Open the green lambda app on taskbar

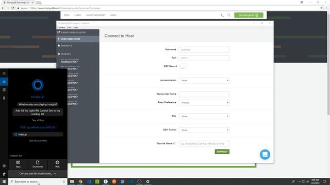click(x=97, y=181)
